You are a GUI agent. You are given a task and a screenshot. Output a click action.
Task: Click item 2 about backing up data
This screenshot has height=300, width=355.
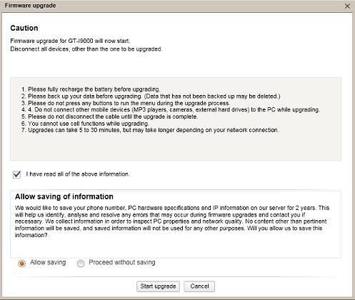coord(151,96)
